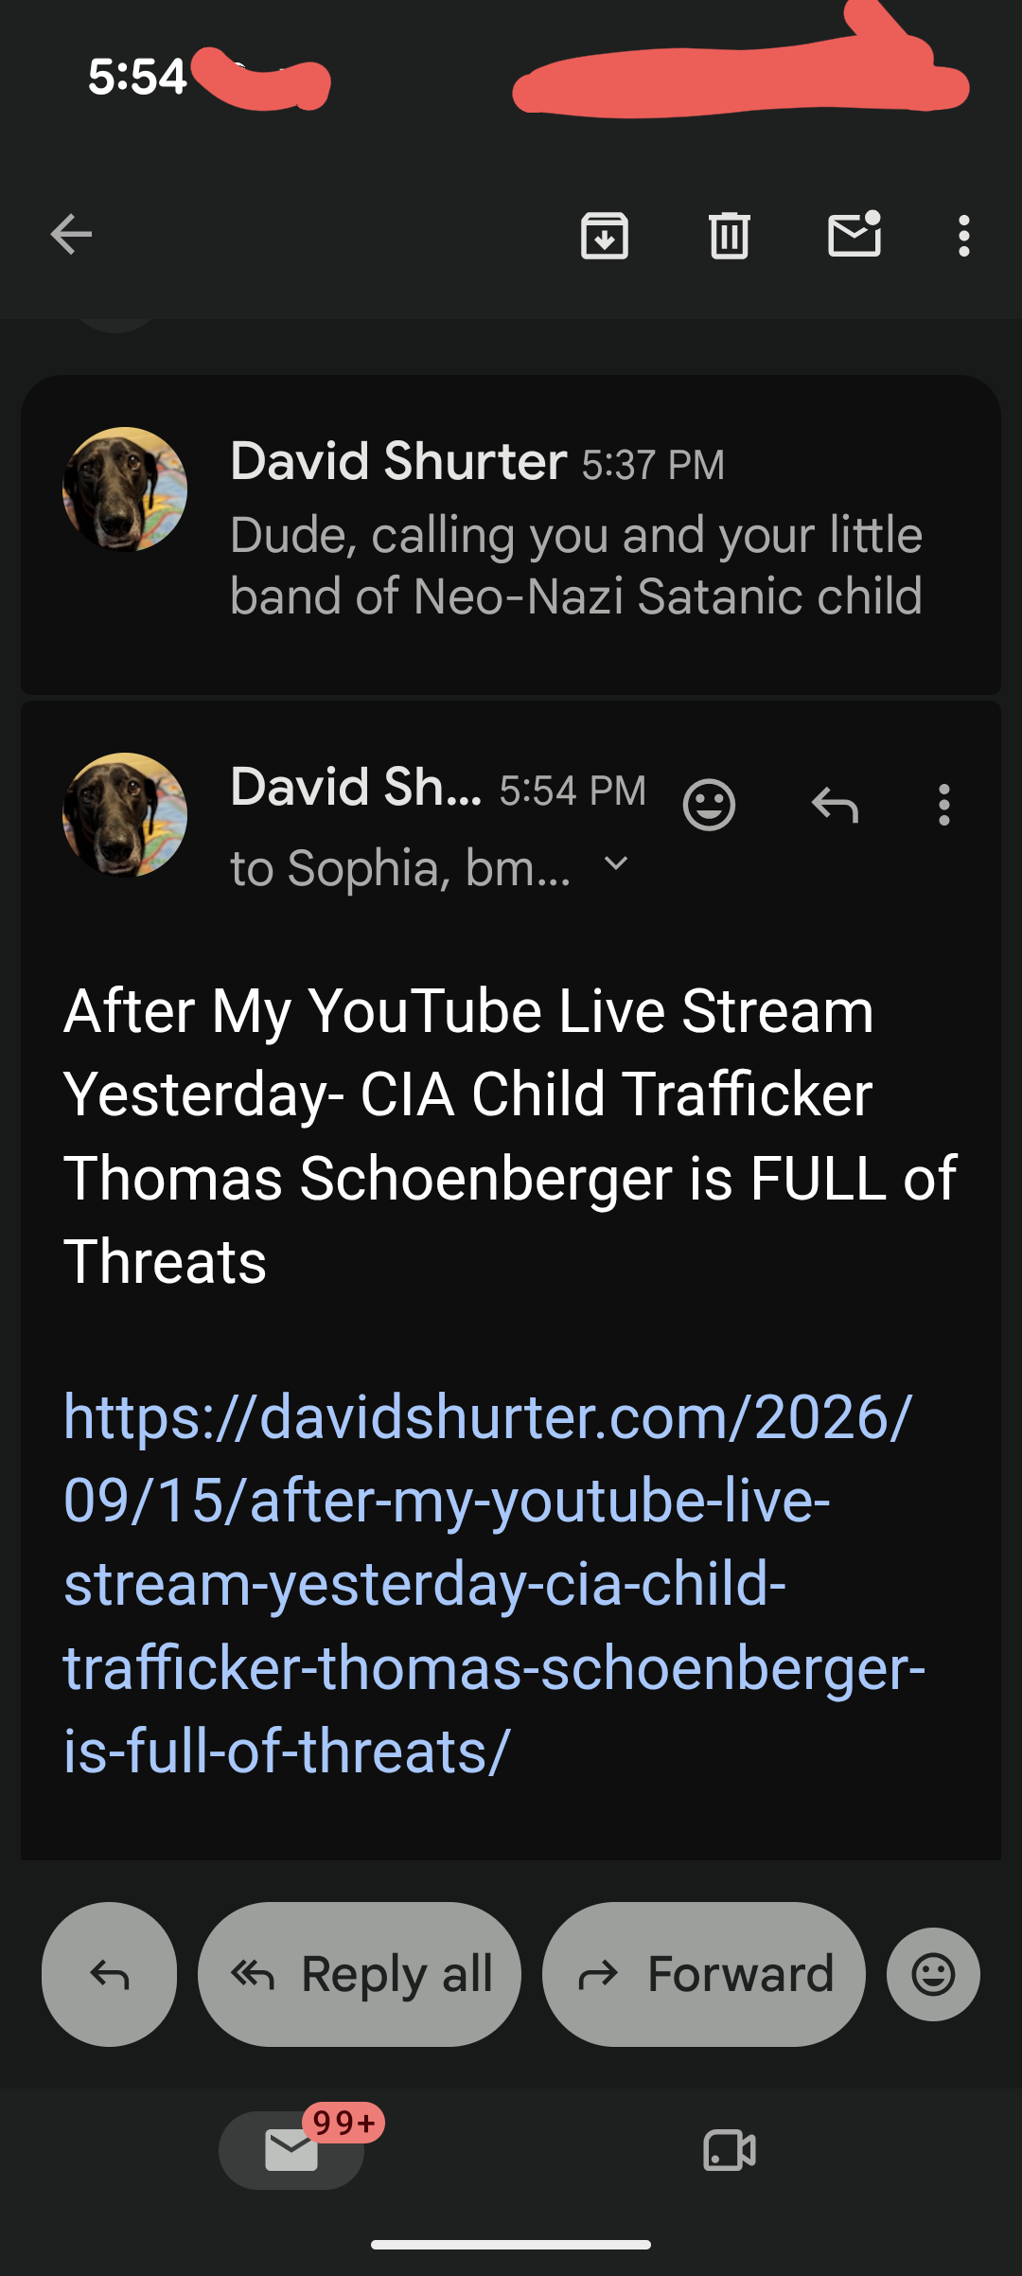Tap the round Reply button at the bottom
The width and height of the screenshot is (1022, 2276).
tap(109, 1974)
